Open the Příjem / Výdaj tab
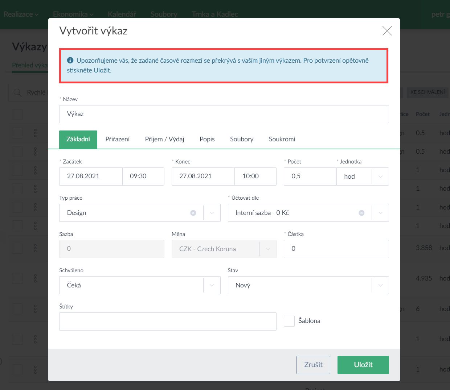Screen dimensions: 450x390 point(164,139)
